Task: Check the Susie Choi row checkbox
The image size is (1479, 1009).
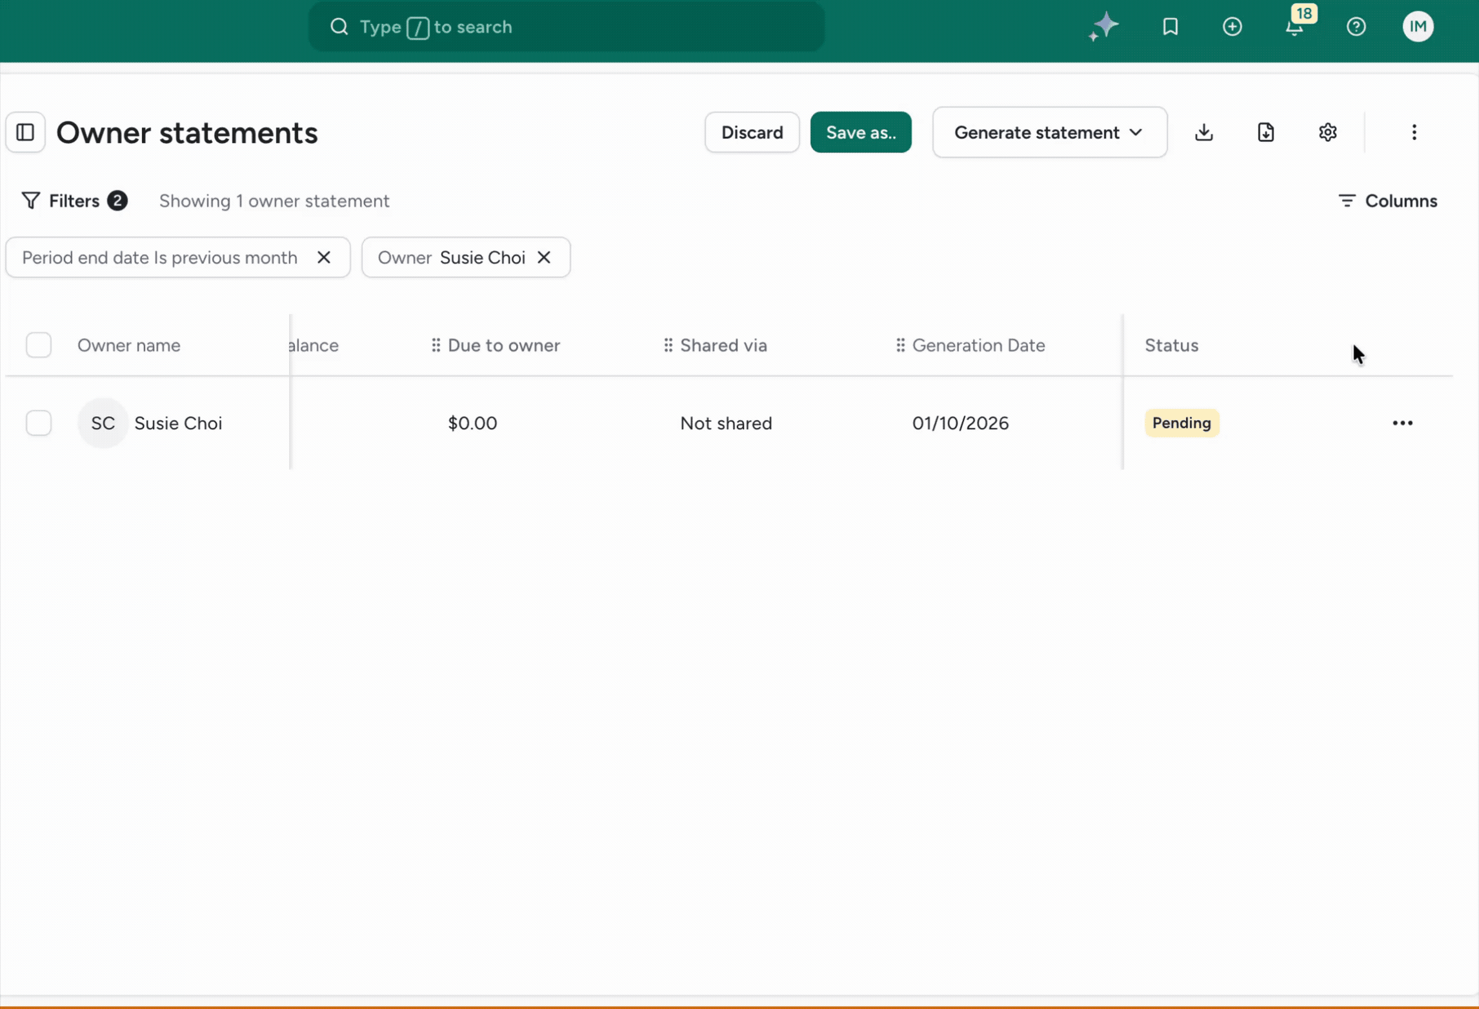Action: (x=39, y=423)
